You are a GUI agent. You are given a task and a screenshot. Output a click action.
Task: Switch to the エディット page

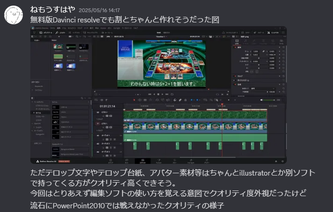143,161
